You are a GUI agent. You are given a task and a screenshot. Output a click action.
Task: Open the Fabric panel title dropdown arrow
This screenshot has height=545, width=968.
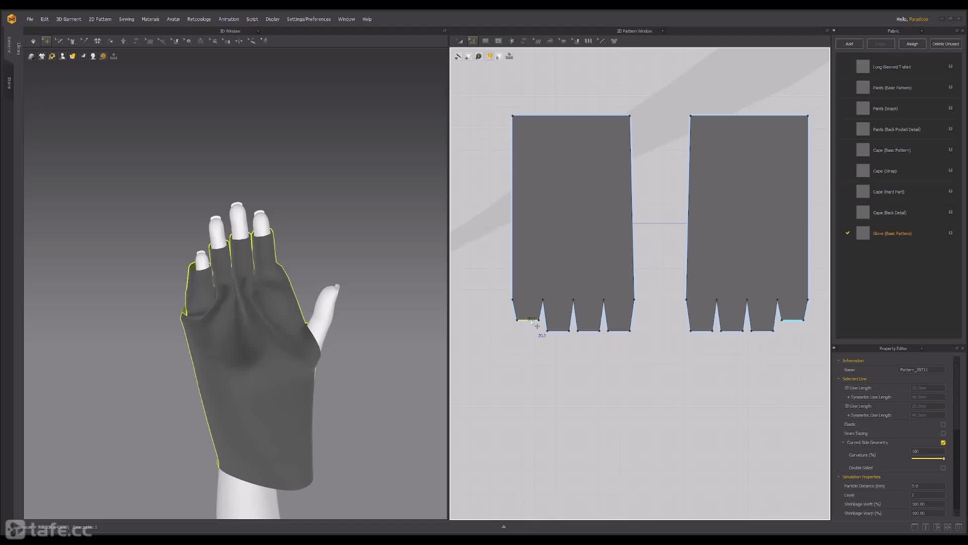click(922, 31)
